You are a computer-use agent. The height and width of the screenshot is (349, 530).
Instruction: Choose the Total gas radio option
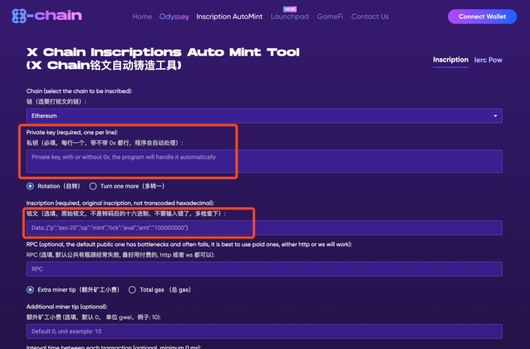pyautogui.click(x=132, y=290)
